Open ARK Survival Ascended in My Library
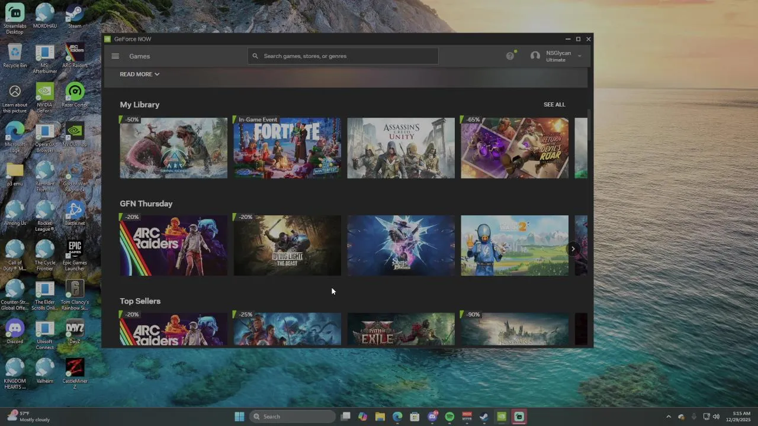The height and width of the screenshot is (426, 758). pyautogui.click(x=174, y=148)
